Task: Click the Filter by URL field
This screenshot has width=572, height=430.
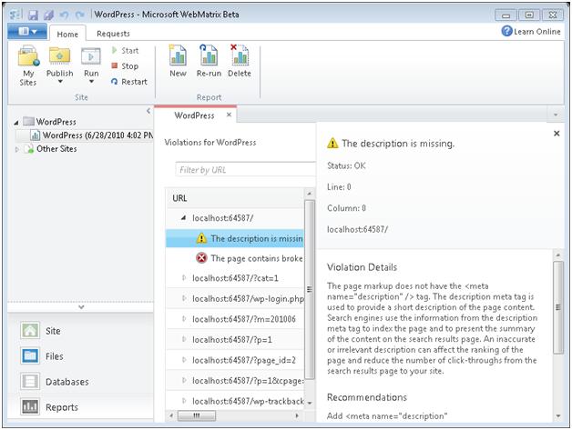Action: pyautogui.click(x=246, y=170)
